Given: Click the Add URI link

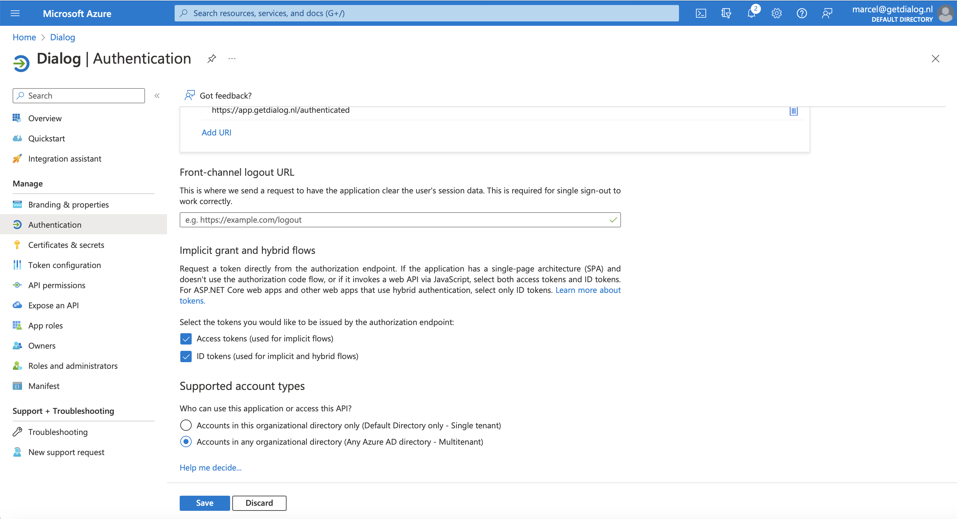Looking at the screenshot, I should 216,133.
